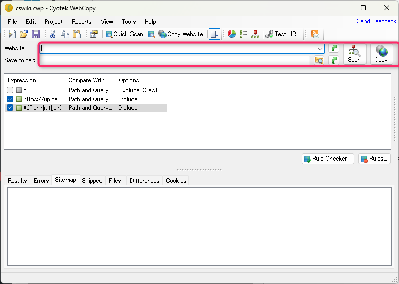Enable the * rule checkbox
Screen dimensions: 399x284
pyautogui.click(x=10, y=90)
